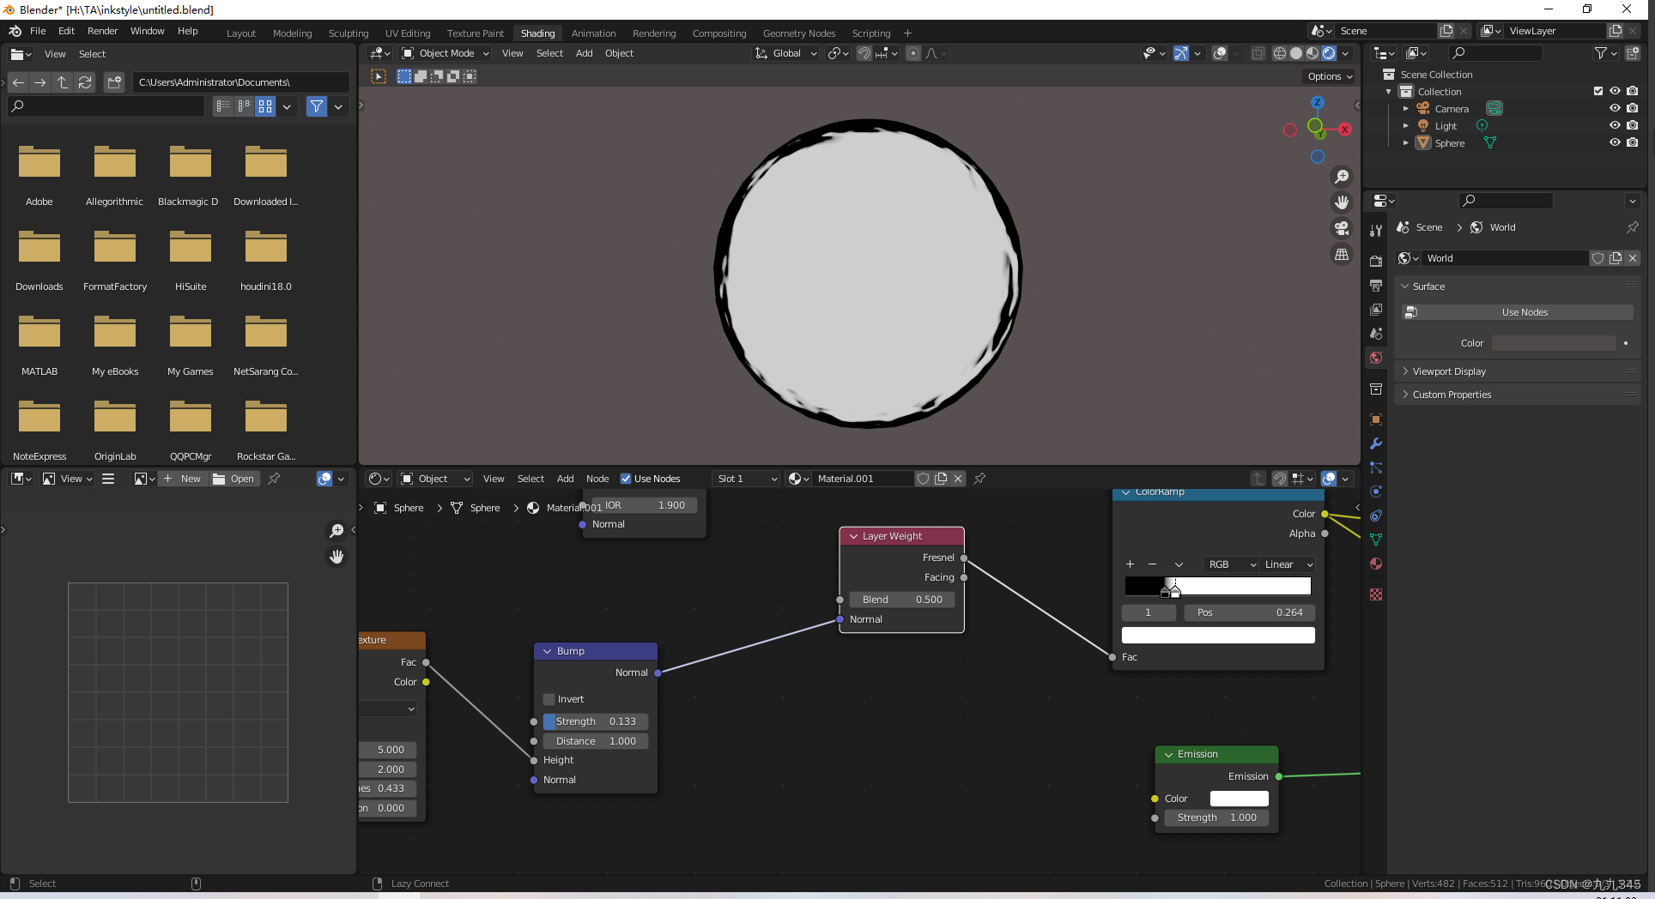Open the Add menu in viewport header

(584, 53)
